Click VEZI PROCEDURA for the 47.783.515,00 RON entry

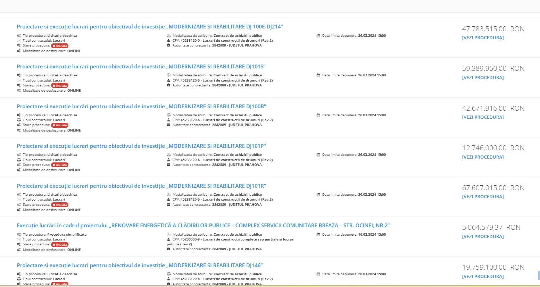tap(482, 38)
